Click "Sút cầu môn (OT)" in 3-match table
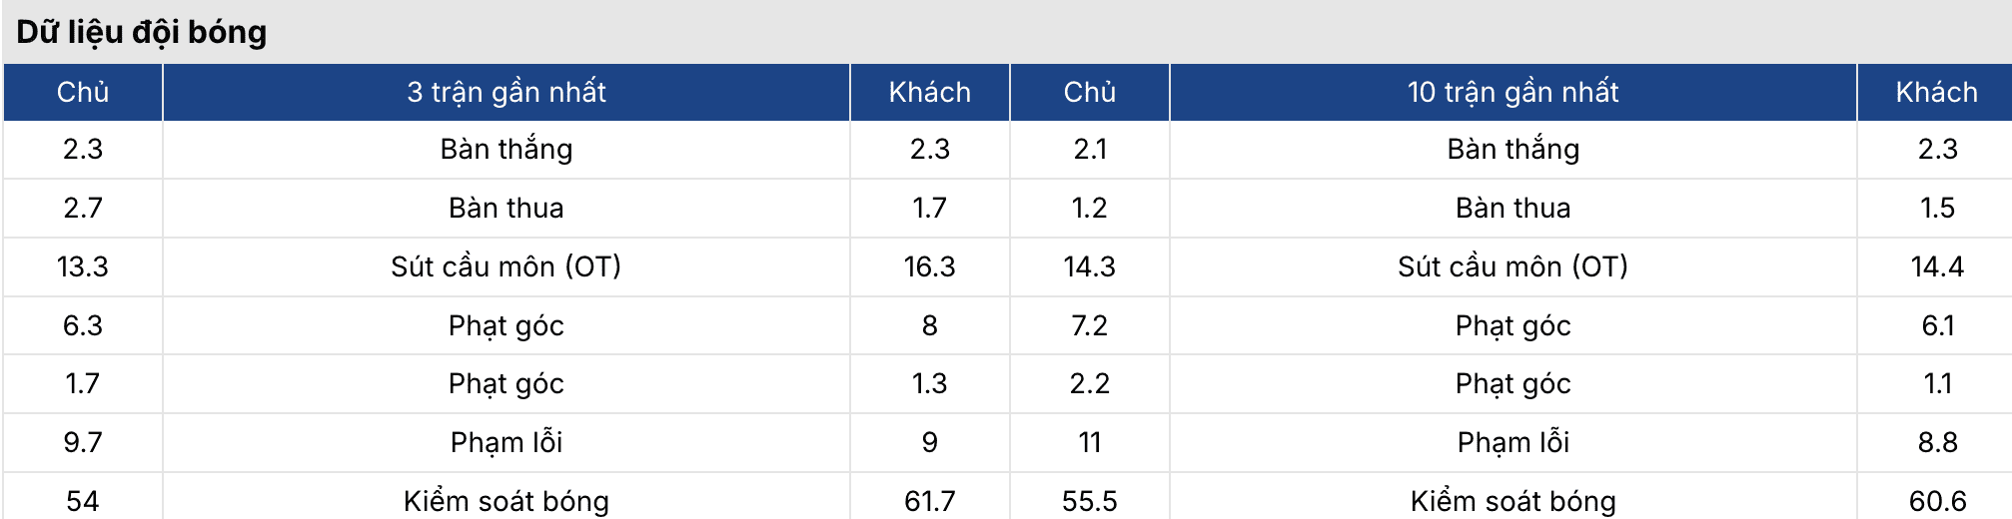This screenshot has width=2012, height=519. (x=505, y=266)
